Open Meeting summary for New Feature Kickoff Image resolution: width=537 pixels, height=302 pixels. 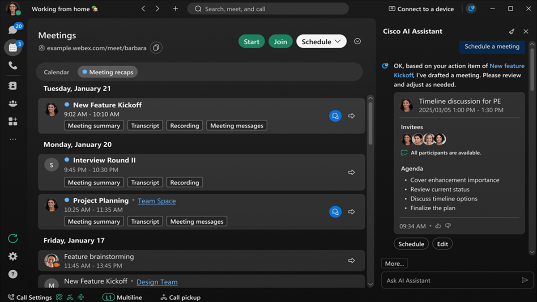94,126
